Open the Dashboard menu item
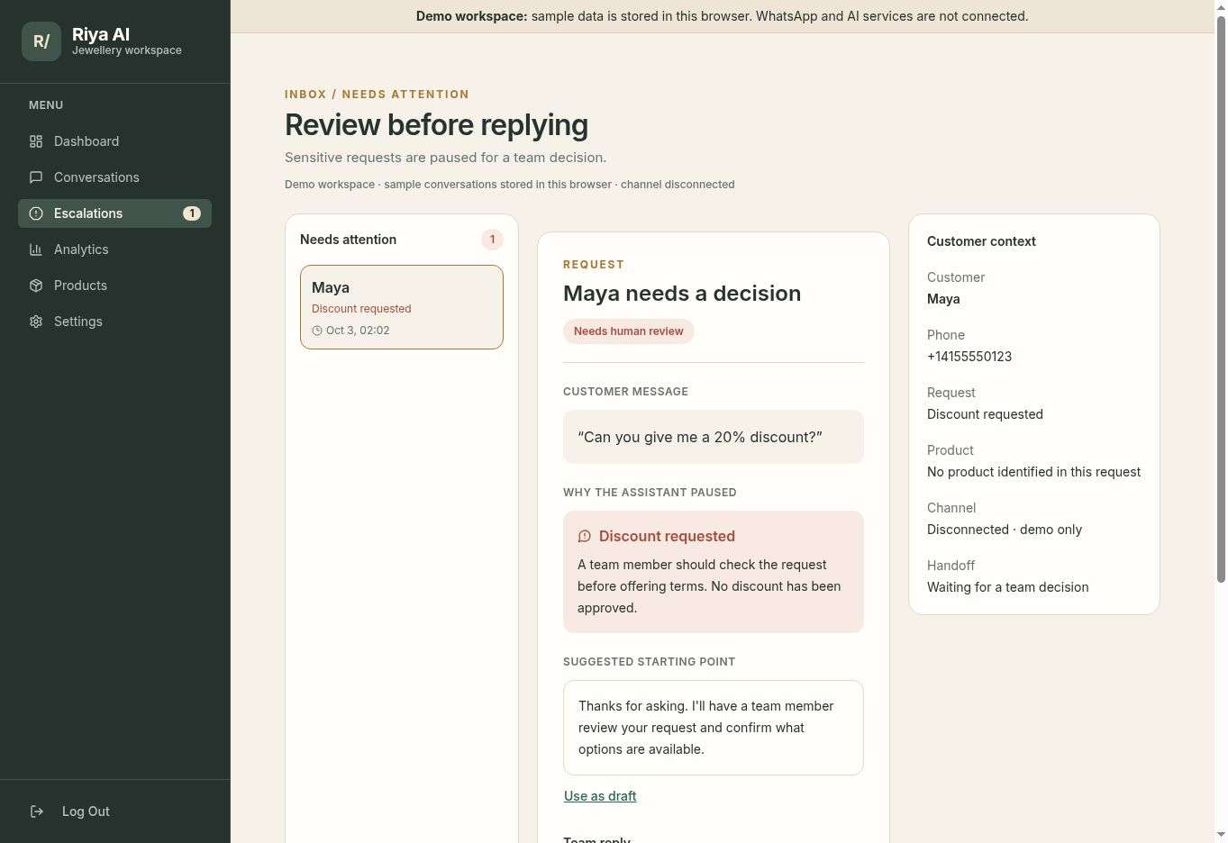The image size is (1228, 843). [114, 141]
